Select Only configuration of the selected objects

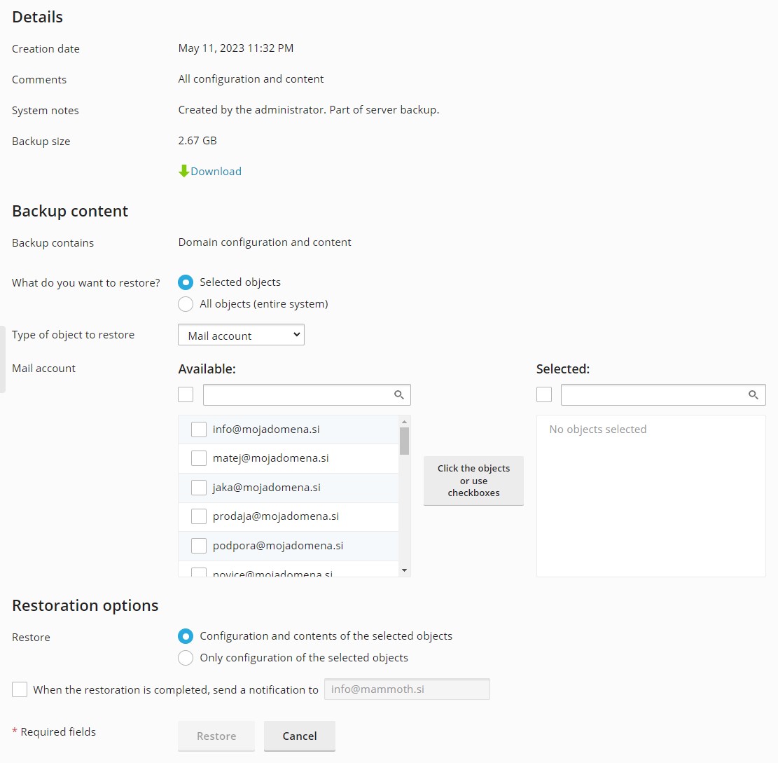[x=186, y=658]
